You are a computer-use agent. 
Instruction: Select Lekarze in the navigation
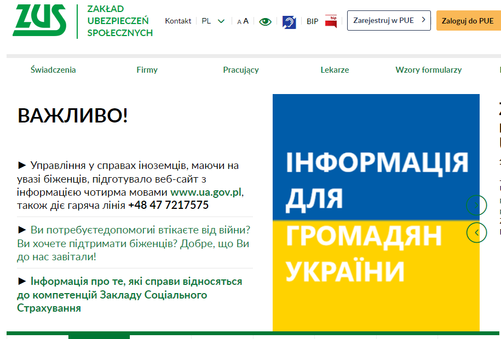tap(335, 70)
